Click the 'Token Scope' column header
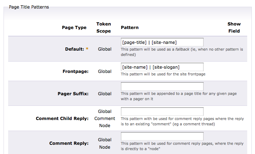This screenshot has width=255, height=154. click(x=104, y=28)
